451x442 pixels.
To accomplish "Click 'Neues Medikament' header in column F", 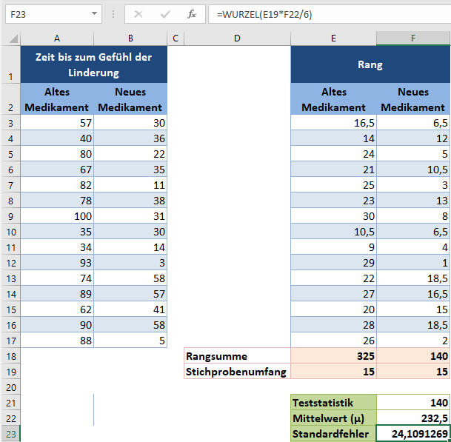I will pos(413,99).
